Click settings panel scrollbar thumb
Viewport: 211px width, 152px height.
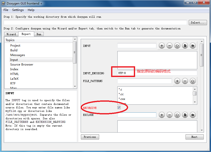tap(202, 55)
